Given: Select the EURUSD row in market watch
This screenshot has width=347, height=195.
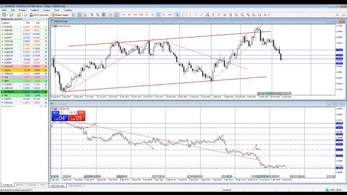Looking at the screenshot, I should click(x=24, y=27).
